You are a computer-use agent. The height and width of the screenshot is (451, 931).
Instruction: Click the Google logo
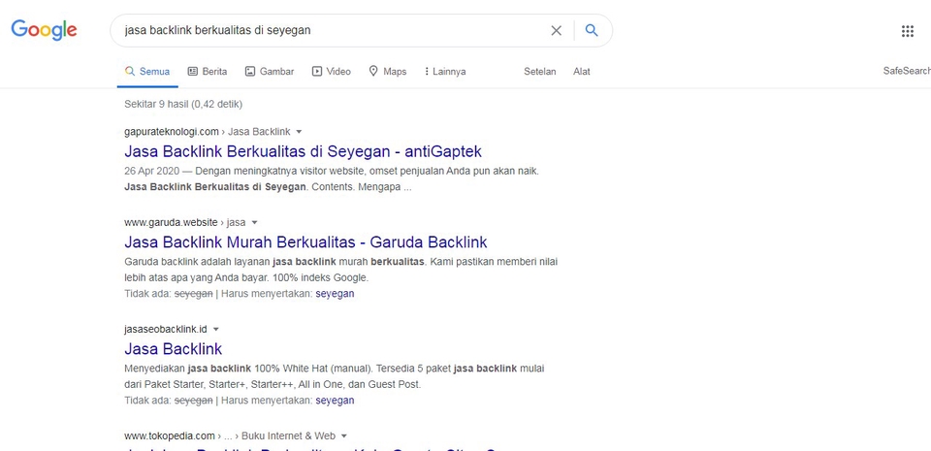(44, 30)
